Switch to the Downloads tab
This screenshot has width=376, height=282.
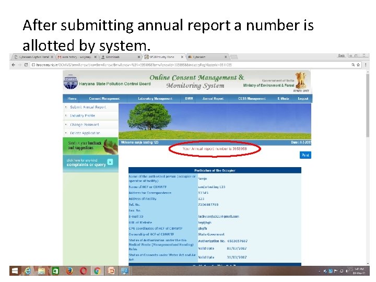tap(120, 57)
